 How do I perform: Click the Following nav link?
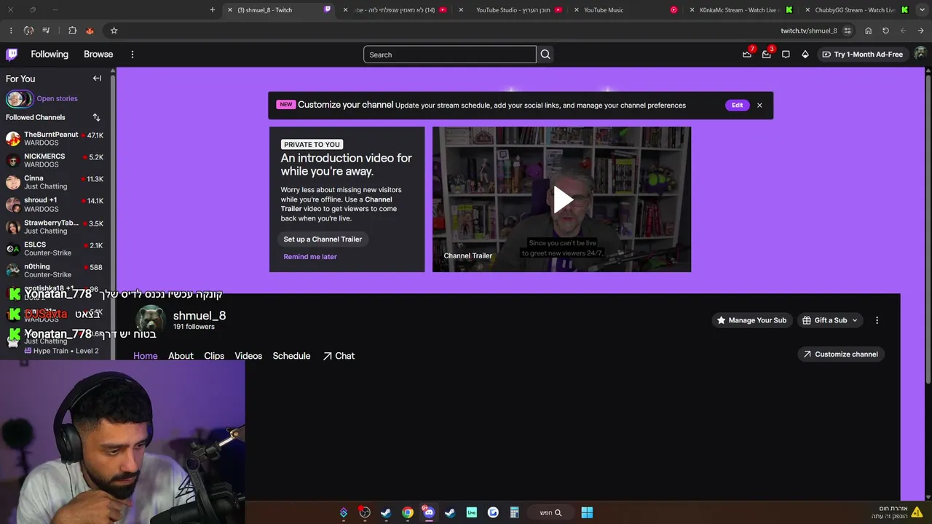click(50, 55)
